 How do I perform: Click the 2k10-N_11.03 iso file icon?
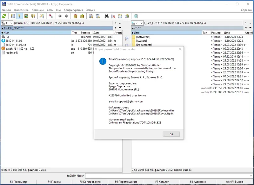coord(3,41)
